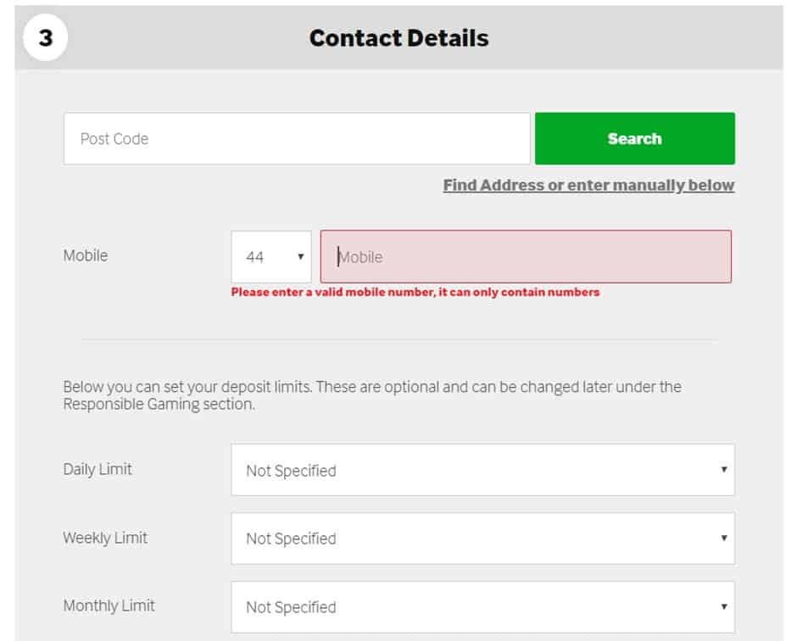Expand the Monthly Limit dropdown
Screen dimensions: 797x641
tap(483, 607)
